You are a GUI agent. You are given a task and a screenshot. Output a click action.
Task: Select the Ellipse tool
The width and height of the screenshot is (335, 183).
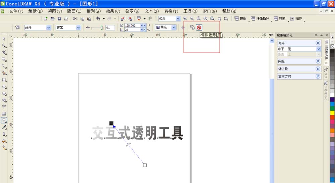(4, 87)
